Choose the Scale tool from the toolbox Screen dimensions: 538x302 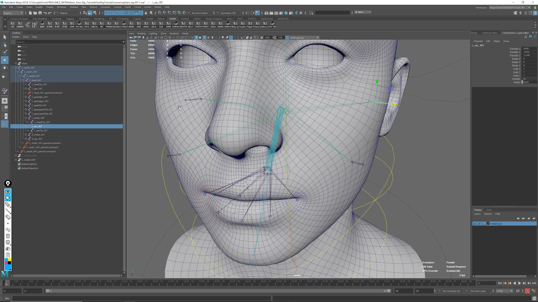pos(4,75)
